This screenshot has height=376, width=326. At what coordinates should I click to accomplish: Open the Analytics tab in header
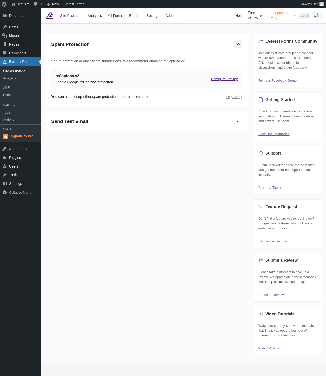tap(95, 16)
